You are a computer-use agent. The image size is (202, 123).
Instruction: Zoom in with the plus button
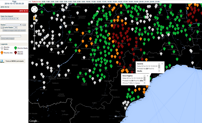pyautogui.click(x=34, y=23)
